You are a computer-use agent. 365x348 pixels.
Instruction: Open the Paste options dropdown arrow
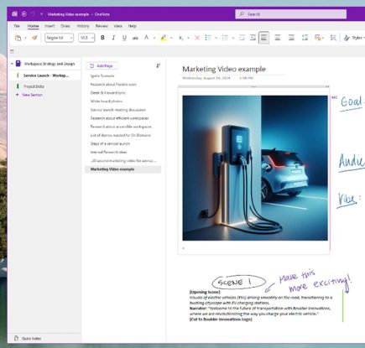coord(25,38)
